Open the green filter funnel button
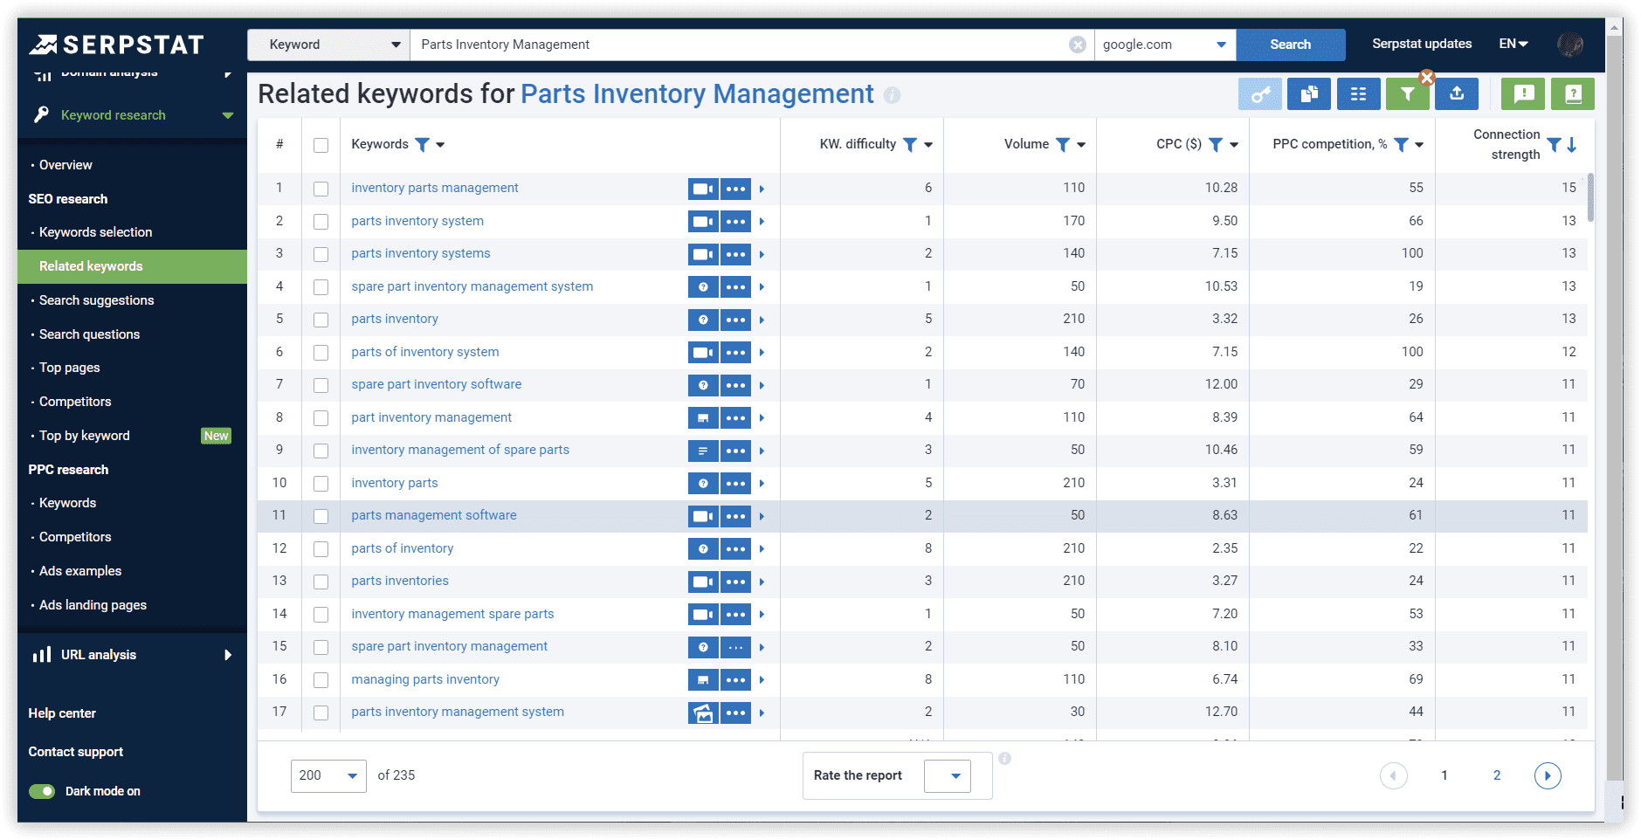The image size is (1641, 840). click(1406, 94)
